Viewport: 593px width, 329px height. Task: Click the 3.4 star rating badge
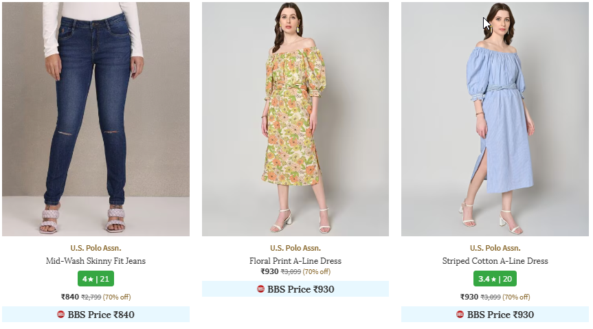click(495, 279)
